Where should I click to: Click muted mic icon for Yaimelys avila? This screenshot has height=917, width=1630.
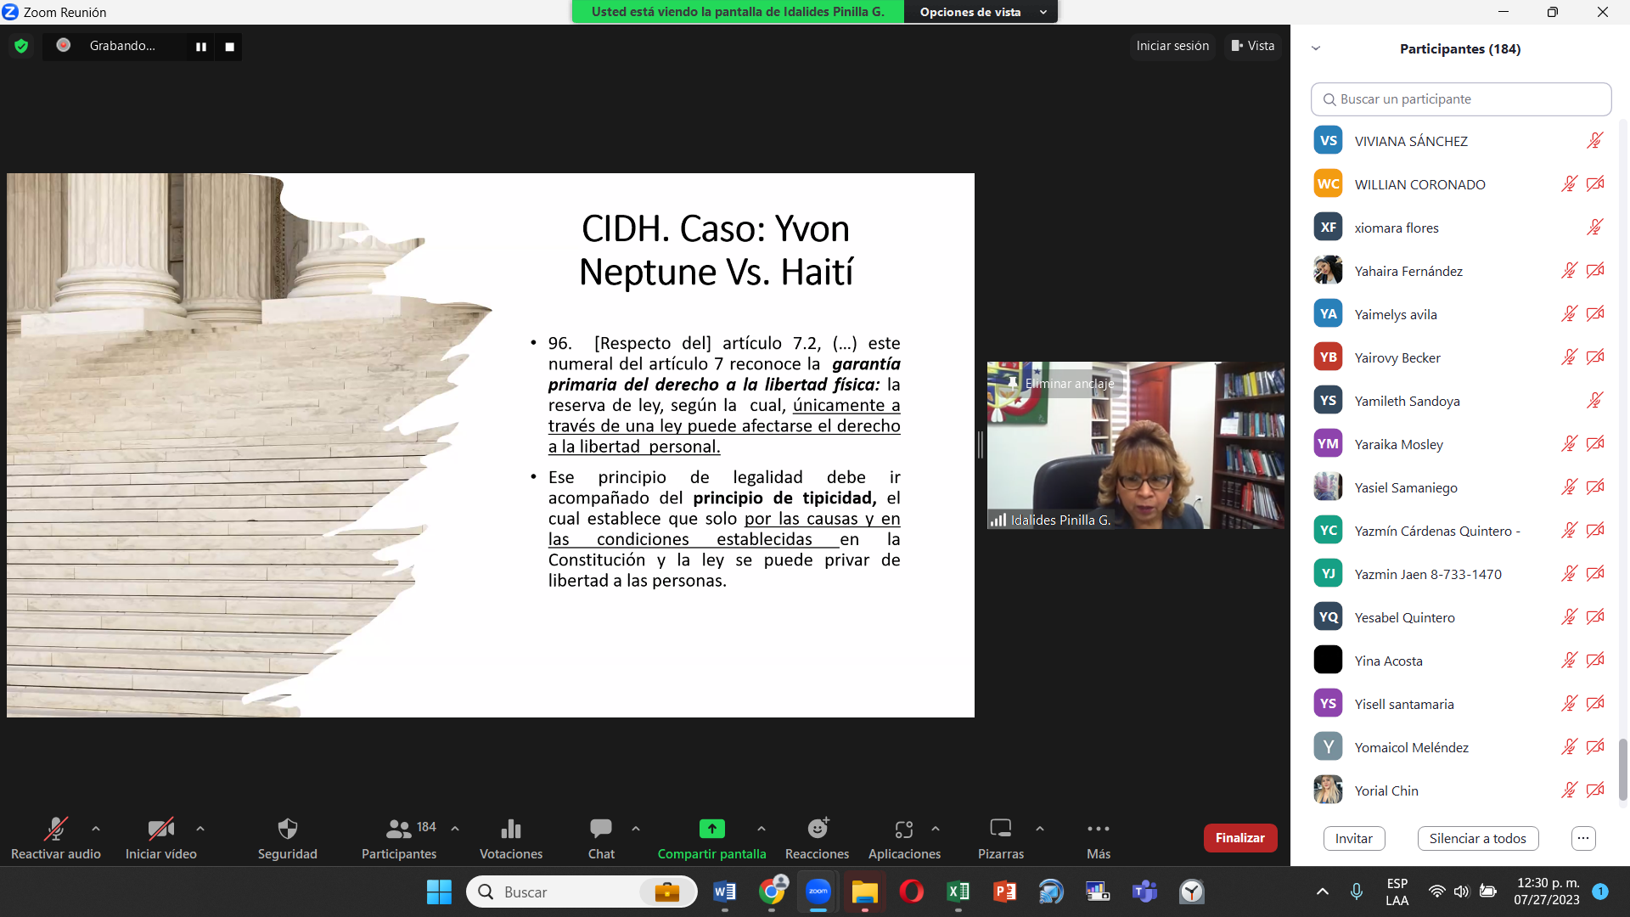click(x=1569, y=314)
